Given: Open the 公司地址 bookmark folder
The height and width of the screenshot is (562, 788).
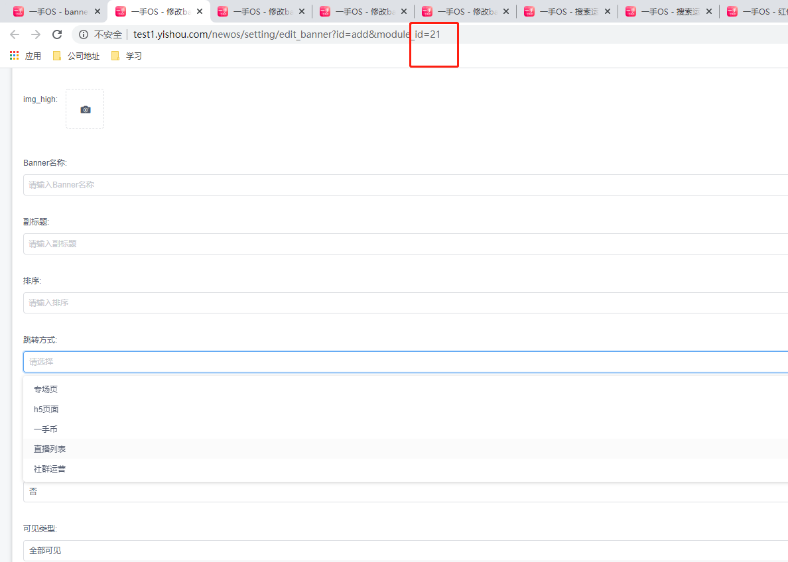Looking at the screenshot, I should tap(76, 56).
